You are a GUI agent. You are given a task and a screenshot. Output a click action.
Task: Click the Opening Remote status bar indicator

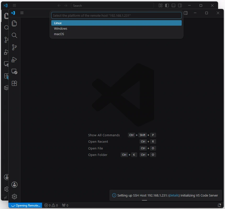(x=25, y=205)
